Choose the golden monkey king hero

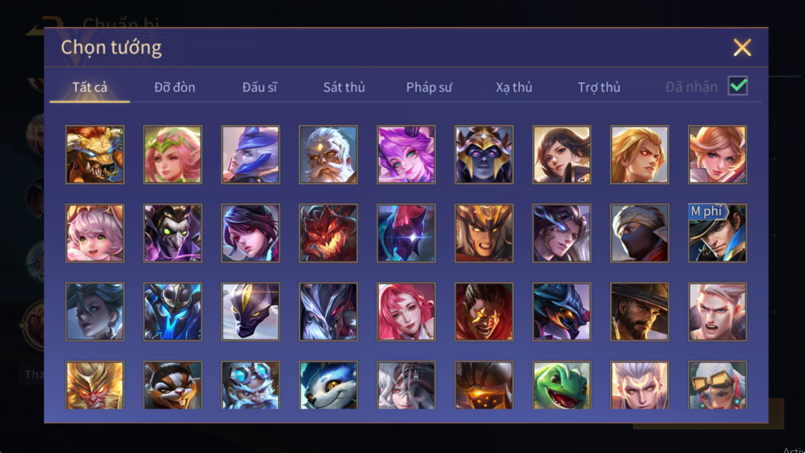tap(95, 385)
